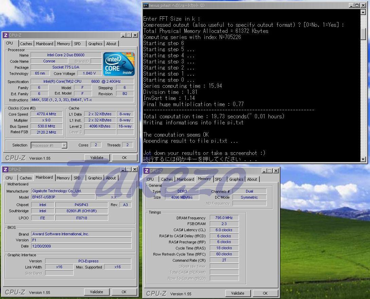Switch to About tab in Mainboard window
The image size is (370, 299).
coord(111,178)
